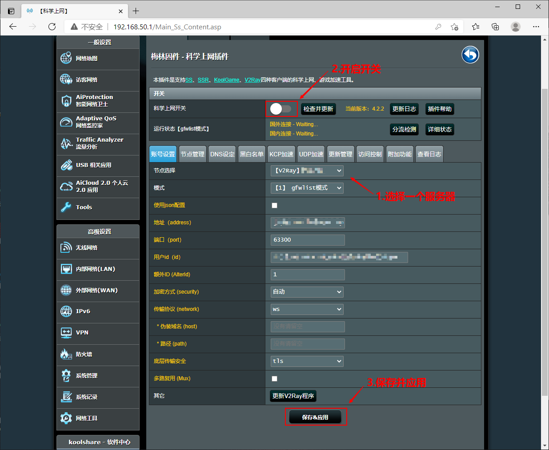Click the browser refresh icon
This screenshot has height=450, width=549.
tap(52, 27)
